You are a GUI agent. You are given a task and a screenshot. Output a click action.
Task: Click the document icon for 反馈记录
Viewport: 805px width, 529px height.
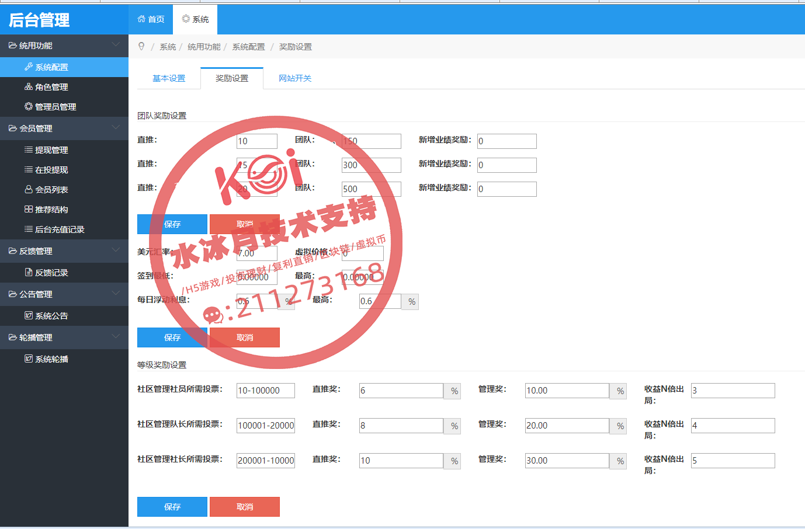28,273
